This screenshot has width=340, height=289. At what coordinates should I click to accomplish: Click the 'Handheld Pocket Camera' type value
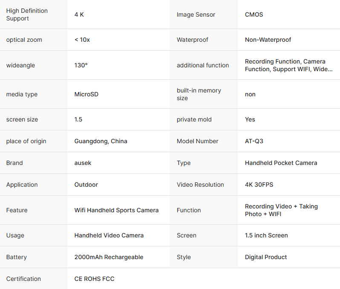coord(281,163)
